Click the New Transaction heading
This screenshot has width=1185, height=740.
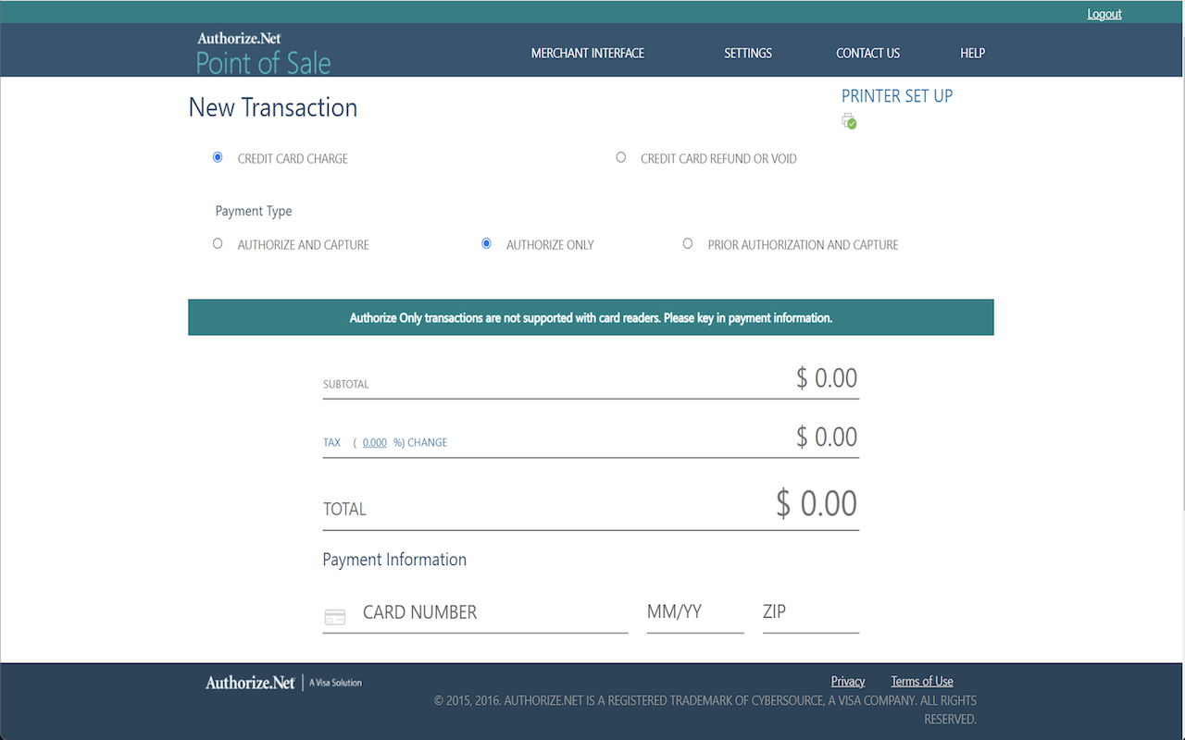point(272,107)
